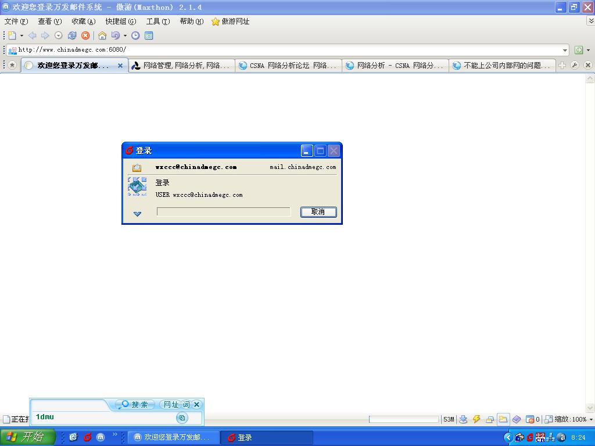Image resolution: width=595 pixels, height=446 pixels.
Task: Click the tab bar close X icon
Action: [588, 66]
